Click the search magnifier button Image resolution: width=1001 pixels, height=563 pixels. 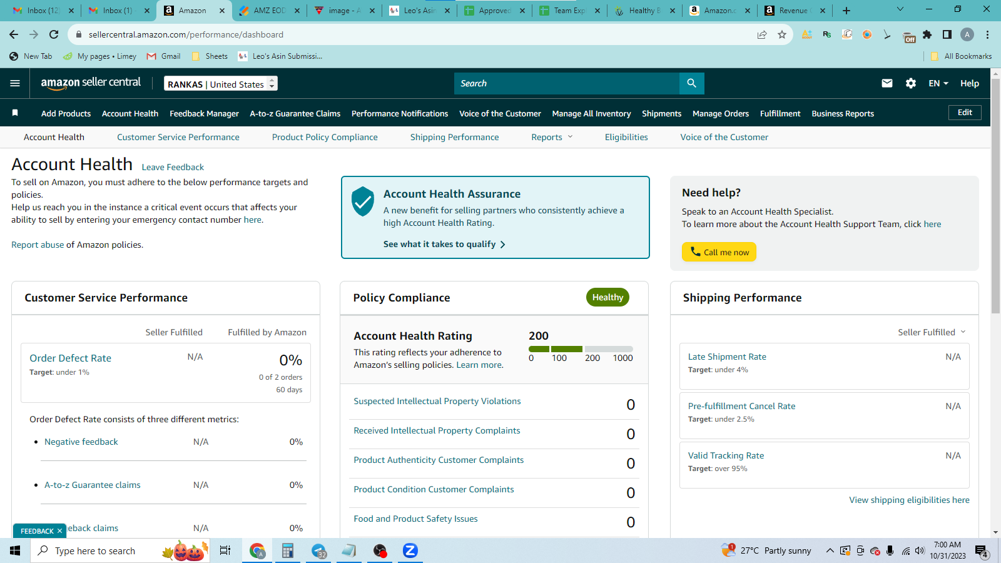coord(691,83)
